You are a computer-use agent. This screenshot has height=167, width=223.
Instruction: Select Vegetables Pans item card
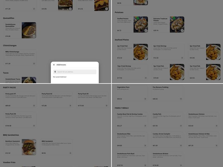(131, 93)
